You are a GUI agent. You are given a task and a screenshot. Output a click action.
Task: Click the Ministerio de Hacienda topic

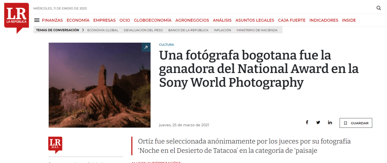click(257, 30)
